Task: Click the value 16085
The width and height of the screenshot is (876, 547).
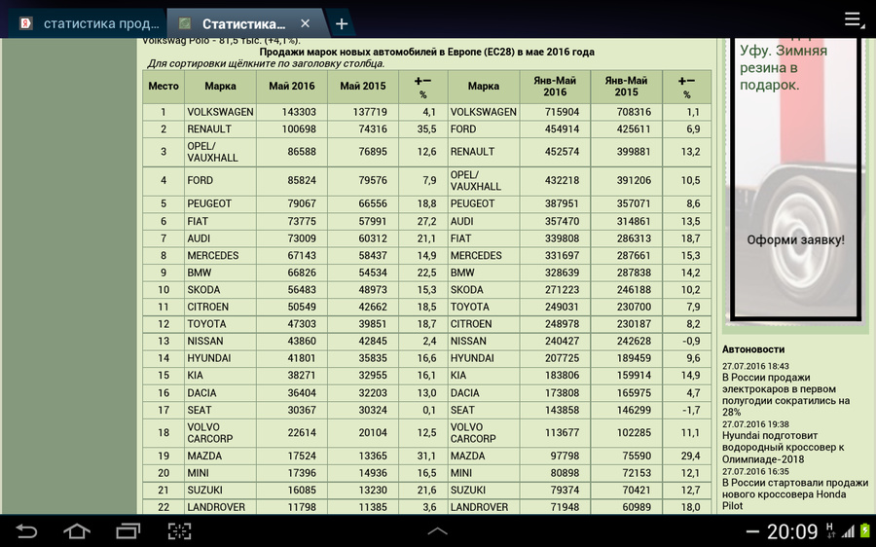Action: (302, 490)
